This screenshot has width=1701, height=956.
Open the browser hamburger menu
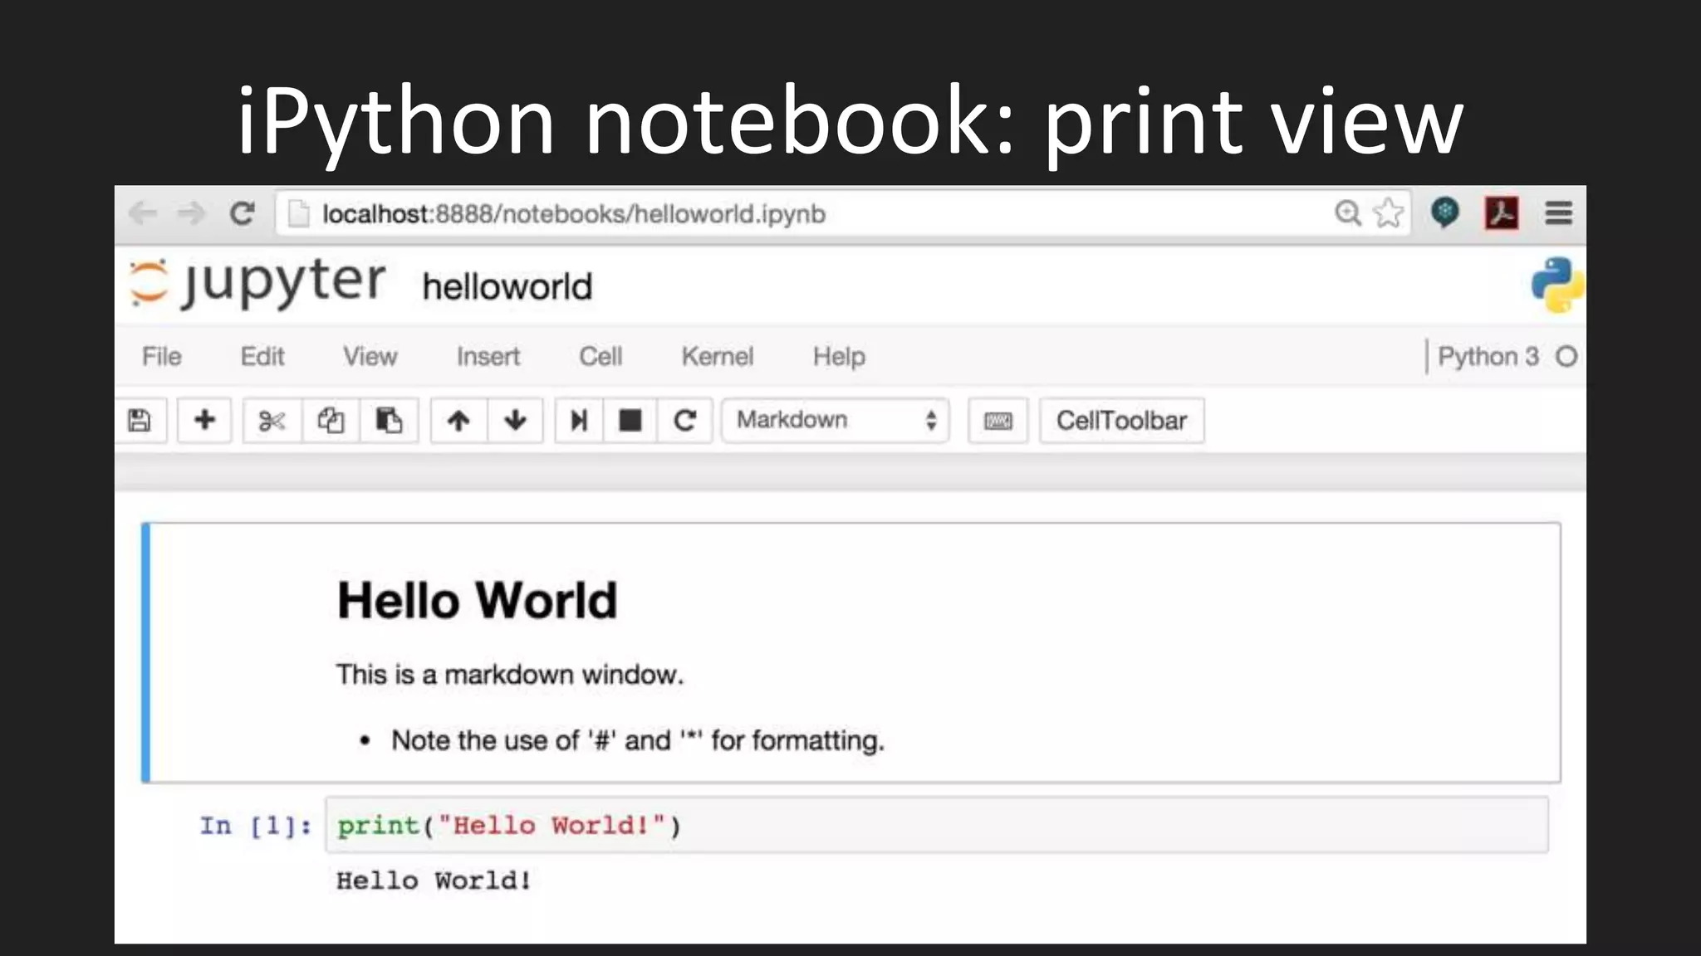[1559, 213]
